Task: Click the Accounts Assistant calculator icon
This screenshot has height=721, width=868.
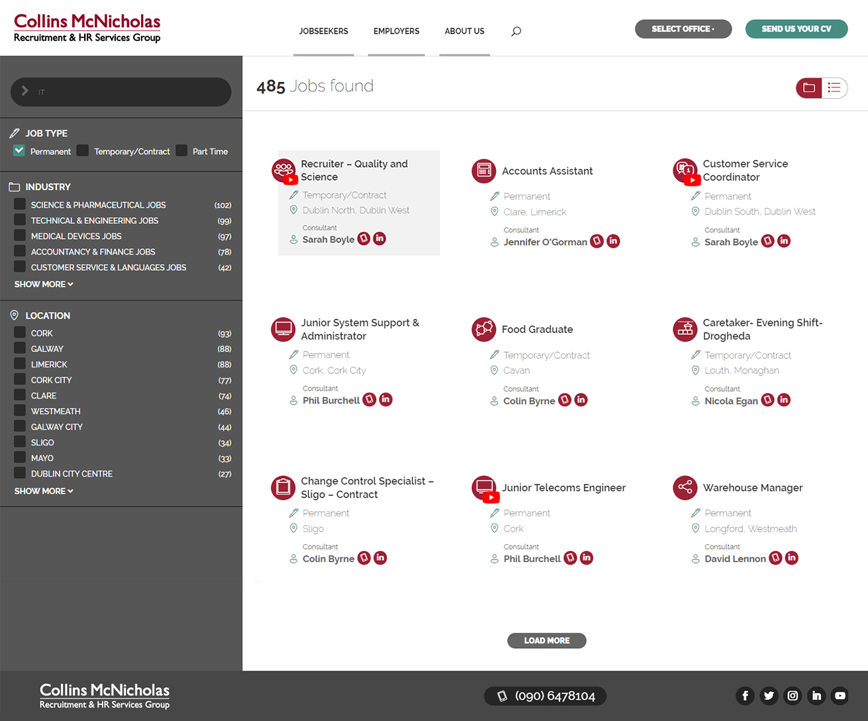Action: click(484, 171)
